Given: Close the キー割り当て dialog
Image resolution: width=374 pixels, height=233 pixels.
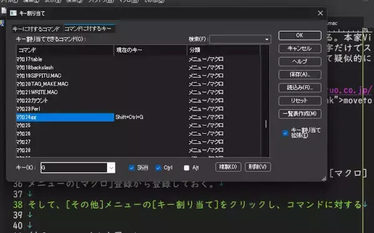Looking at the screenshot, I should 320,13.
